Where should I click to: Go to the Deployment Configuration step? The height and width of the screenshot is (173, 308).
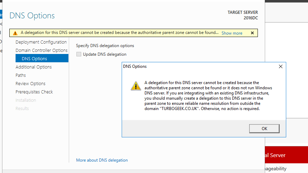point(41,42)
